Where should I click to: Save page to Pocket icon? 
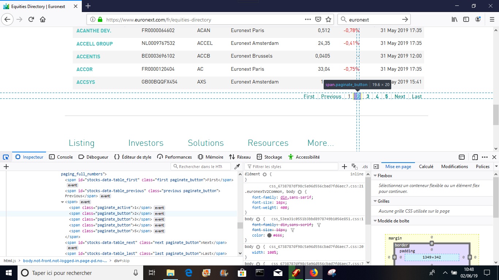[x=318, y=19]
